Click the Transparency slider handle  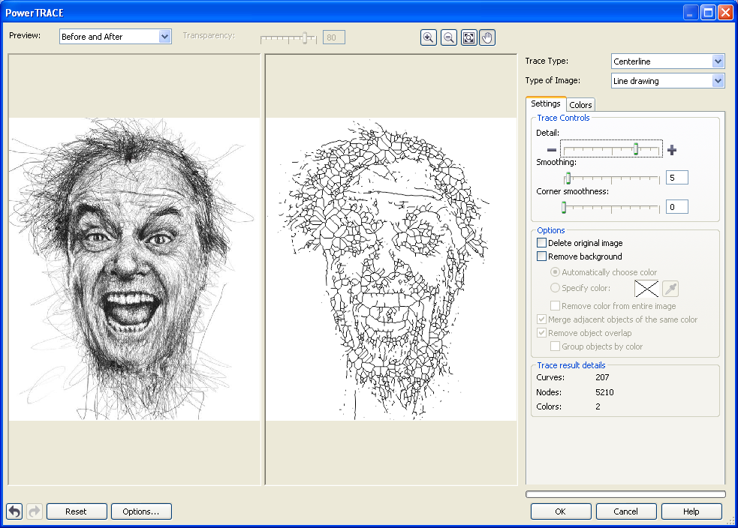(x=305, y=38)
